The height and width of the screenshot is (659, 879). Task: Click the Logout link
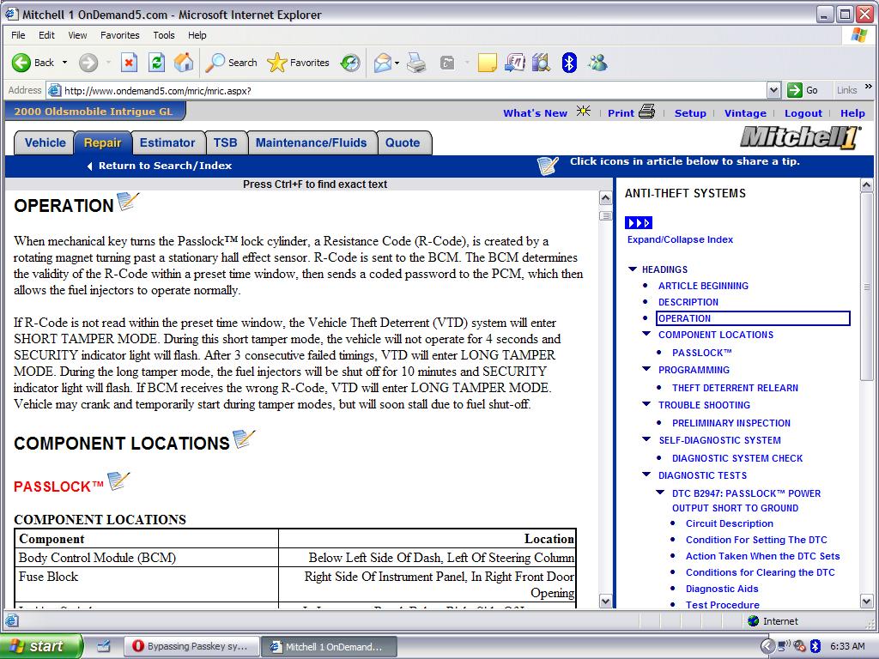point(803,113)
